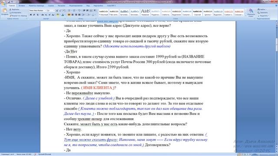This screenshot has width=278, height=156.
Task: Click Replace (Заменить) in Editing group
Action: click(x=263, y=13)
